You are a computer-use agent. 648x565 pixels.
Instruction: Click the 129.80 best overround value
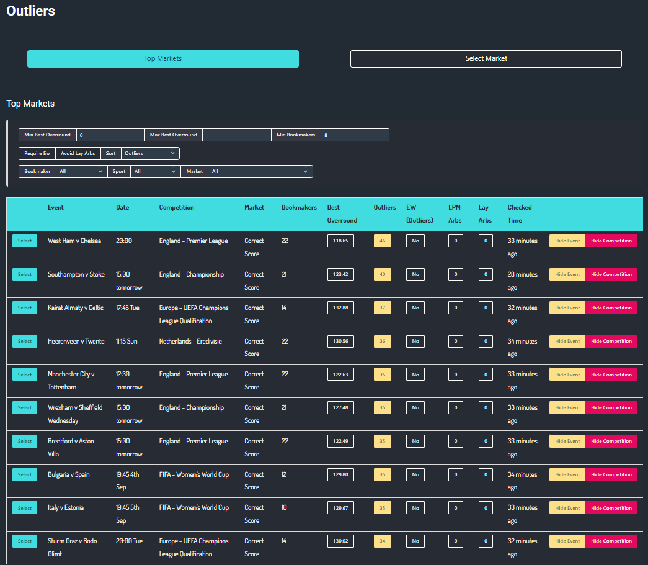click(x=340, y=474)
